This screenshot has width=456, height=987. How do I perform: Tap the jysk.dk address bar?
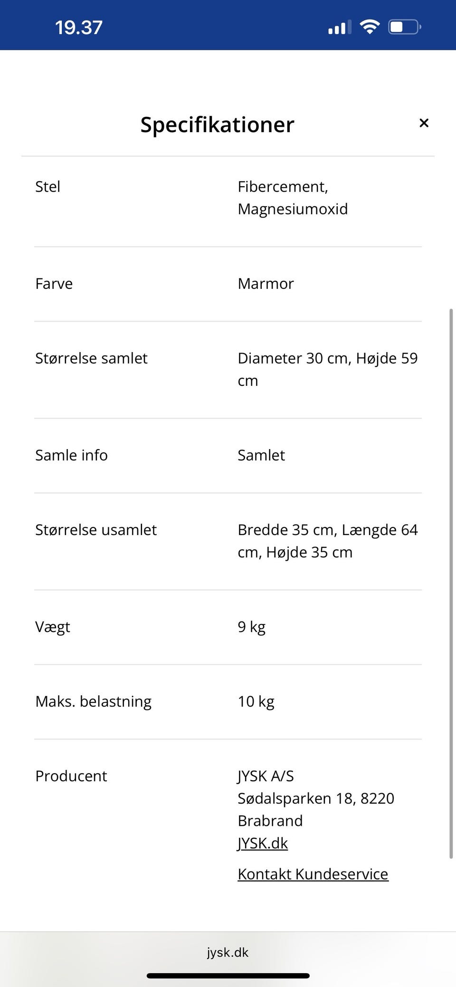tap(228, 952)
